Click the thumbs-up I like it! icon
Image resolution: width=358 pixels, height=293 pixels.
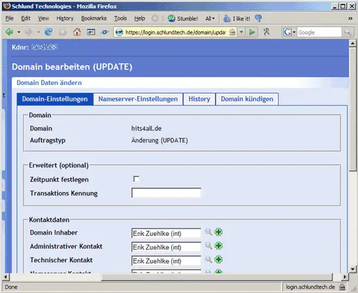227,18
